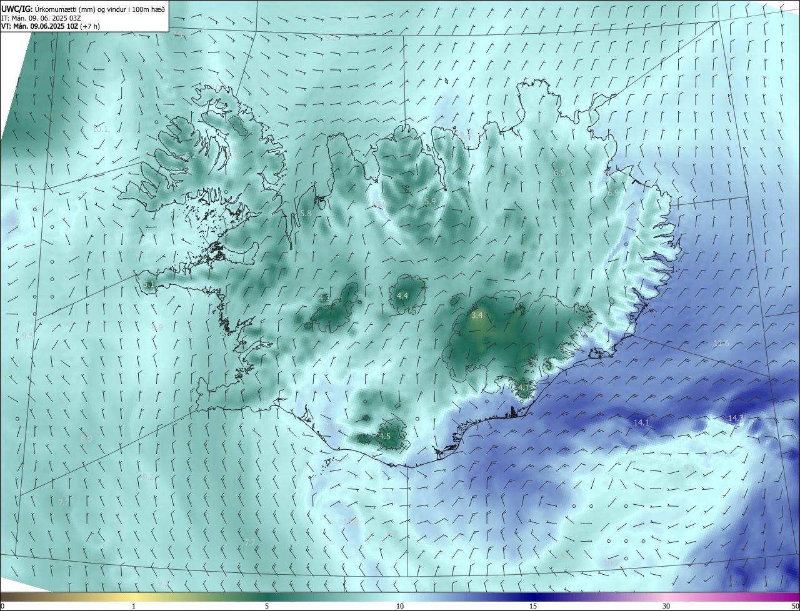This screenshot has width=800, height=611.
Task: Click the 11.6 value label
Action: click(721, 344)
